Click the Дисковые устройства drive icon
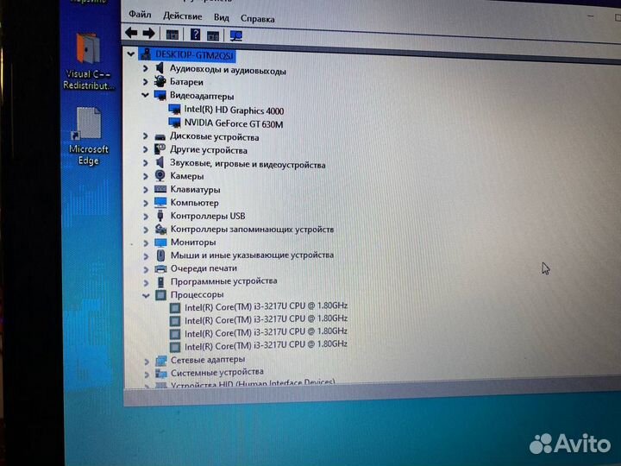 point(160,137)
